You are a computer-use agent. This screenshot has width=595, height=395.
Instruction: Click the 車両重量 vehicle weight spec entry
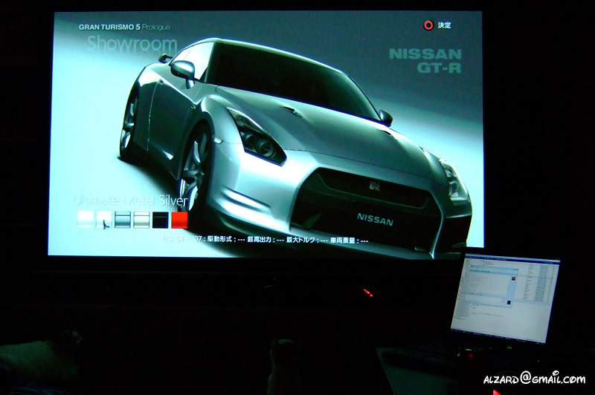[x=349, y=241]
